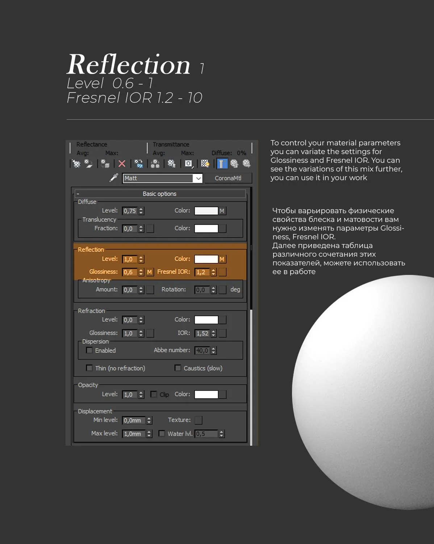The width and height of the screenshot is (434, 544).
Task: Click the Refraction IOR map slot button
Action: [222, 333]
